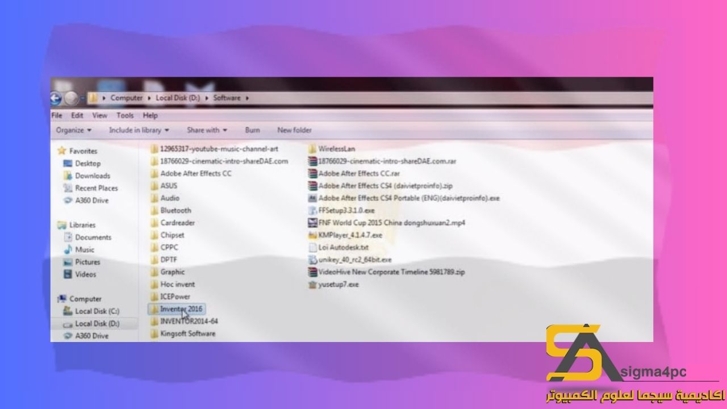Click Computer in the address breadcrumb
The height and width of the screenshot is (409, 727).
[x=127, y=98]
